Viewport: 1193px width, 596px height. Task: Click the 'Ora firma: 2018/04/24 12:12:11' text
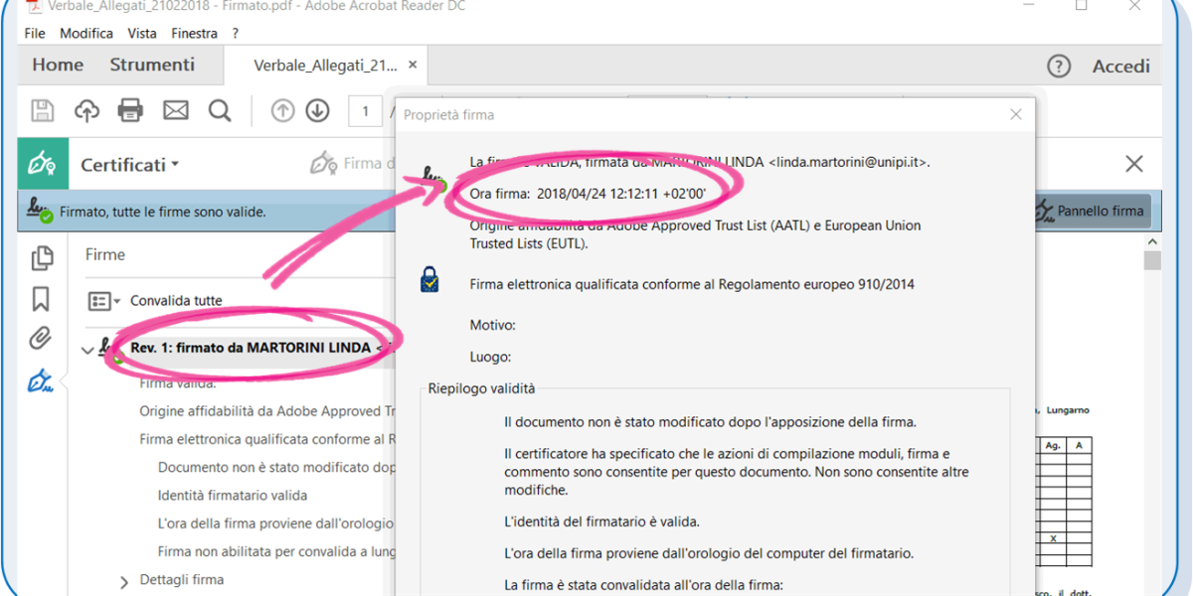pyautogui.click(x=589, y=194)
